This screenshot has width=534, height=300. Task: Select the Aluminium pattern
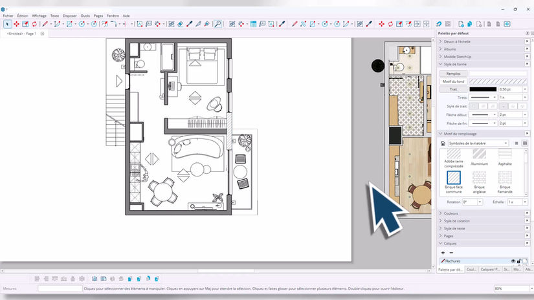[x=479, y=158]
